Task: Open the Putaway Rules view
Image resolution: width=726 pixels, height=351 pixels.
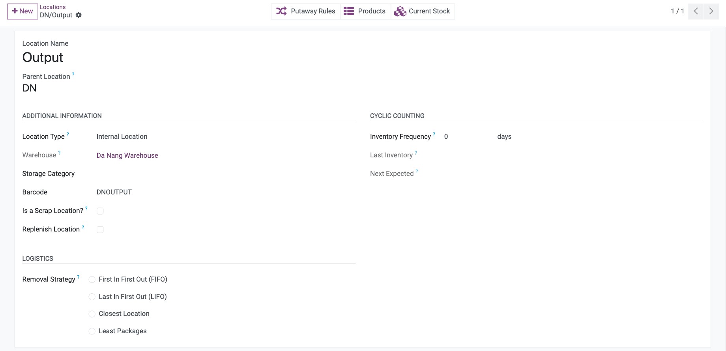Action: tap(306, 11)
